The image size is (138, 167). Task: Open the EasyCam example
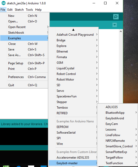pos(118,124)
